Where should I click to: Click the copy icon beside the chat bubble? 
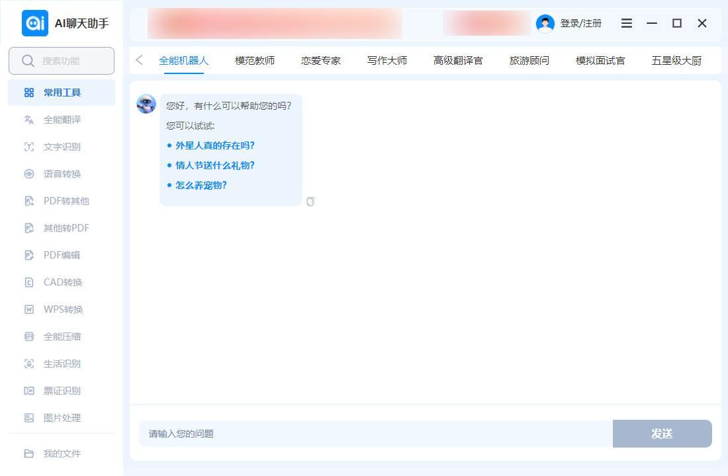click(310, 202)
